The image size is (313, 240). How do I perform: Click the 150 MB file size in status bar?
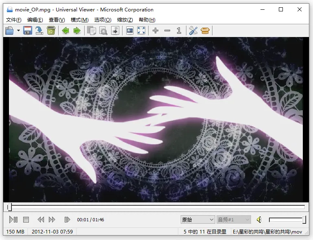[15, 231]
